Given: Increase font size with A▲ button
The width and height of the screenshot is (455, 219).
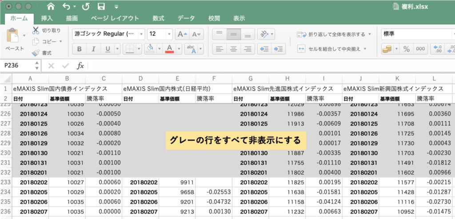Looking at the screenshot, I should [183, 34].
